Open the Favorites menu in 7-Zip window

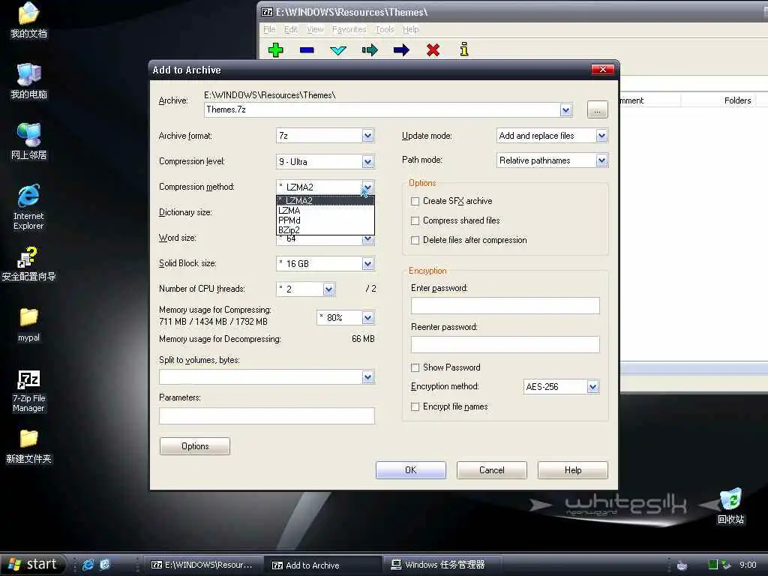349,29
